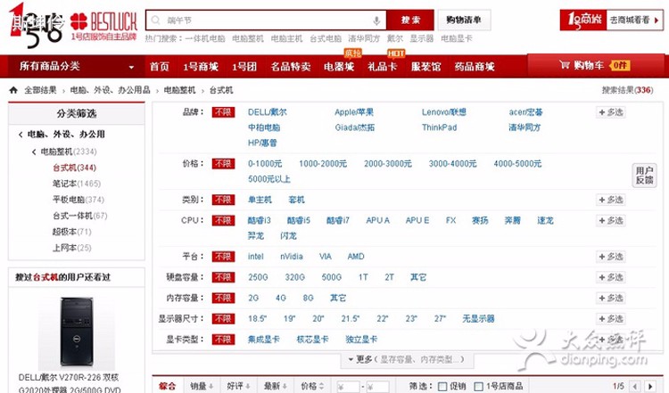Sort results by 好评
Image resolution: width=669 pixels, height=393 pixels.
(x=238, y=386)
